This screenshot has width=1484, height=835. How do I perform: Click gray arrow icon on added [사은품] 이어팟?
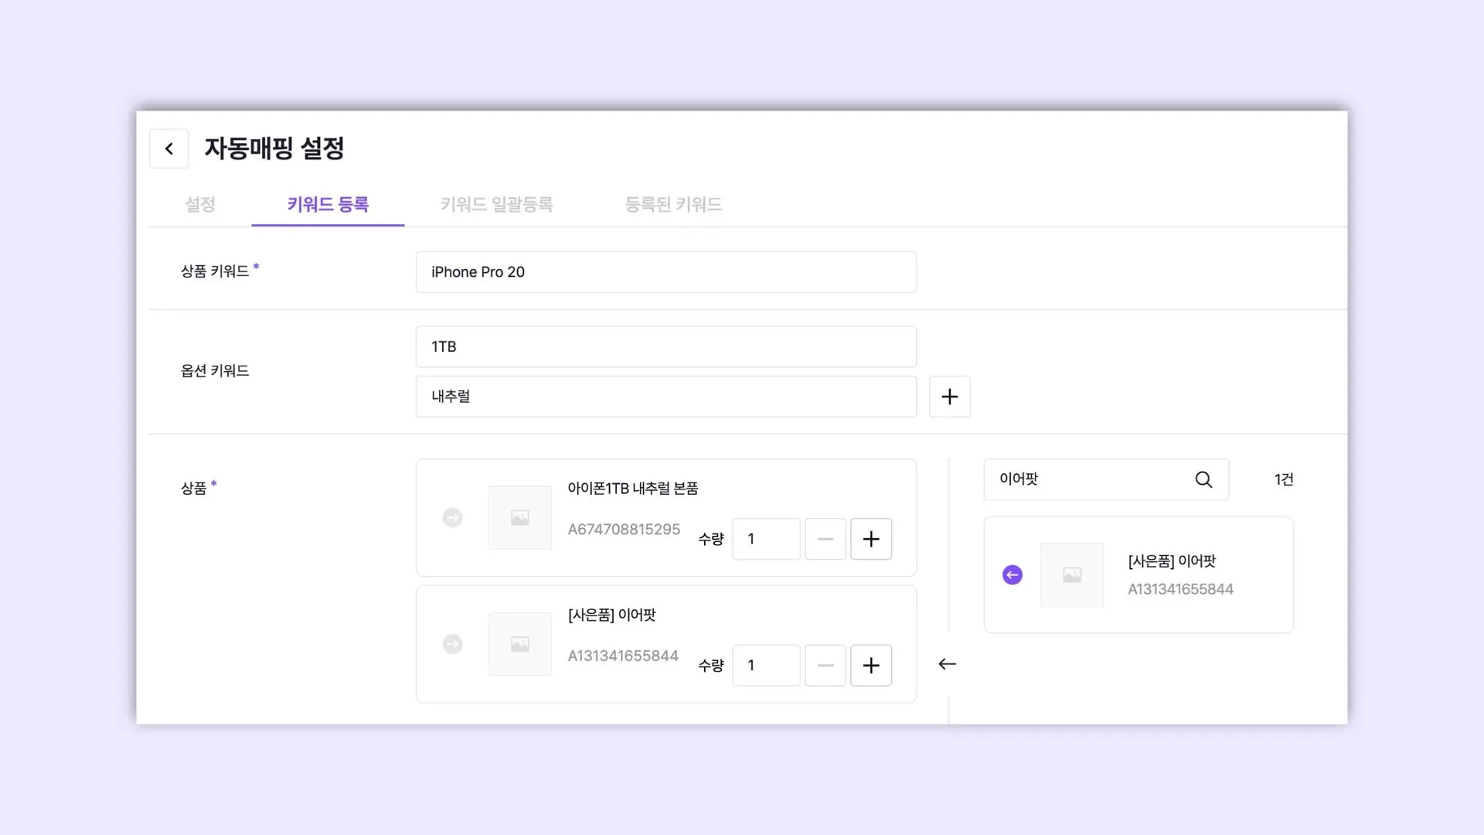[452, 644]
